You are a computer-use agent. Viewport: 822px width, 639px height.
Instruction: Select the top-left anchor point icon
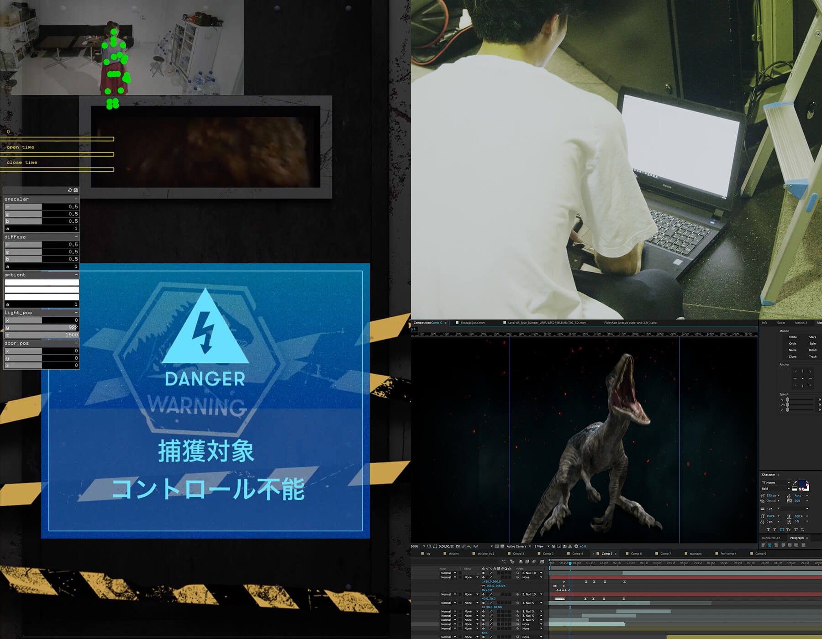[795, 371]
